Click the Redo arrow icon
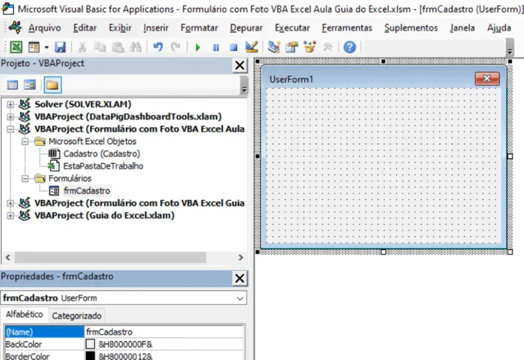Viewport: 524px width, 360px height. (x=175, y=47)
